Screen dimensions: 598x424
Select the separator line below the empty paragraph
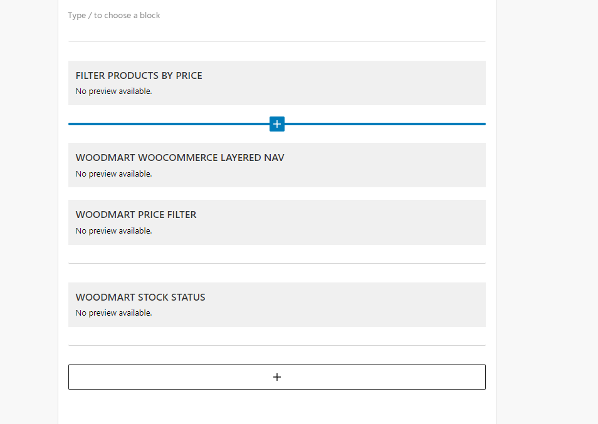(x=277, y=41)
